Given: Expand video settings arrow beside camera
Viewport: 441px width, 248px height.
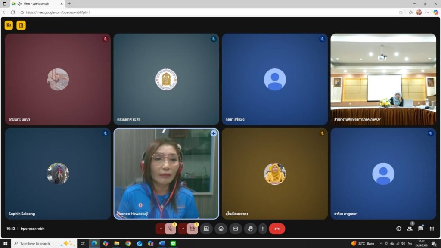Looking at the screenshot, I should tap(183, 229).
